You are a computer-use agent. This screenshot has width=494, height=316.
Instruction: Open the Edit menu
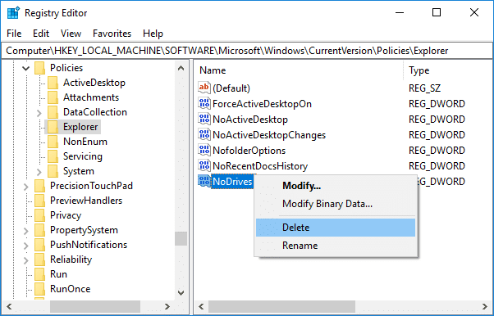41,34
